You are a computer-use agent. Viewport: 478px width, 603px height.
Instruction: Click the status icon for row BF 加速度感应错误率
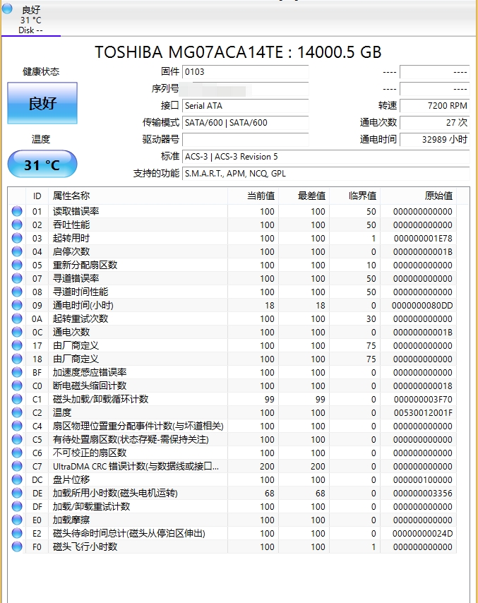click(17, 372)
